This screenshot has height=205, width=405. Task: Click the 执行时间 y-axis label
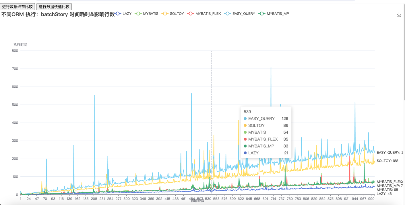click(x=20, y=45)
